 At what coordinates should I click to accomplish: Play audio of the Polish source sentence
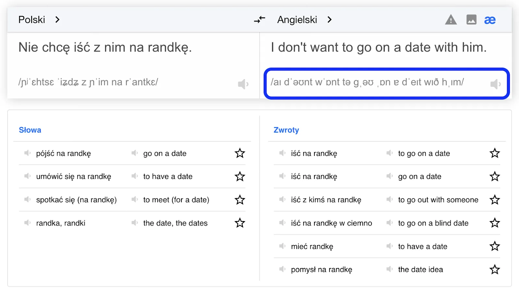point(243,84)
